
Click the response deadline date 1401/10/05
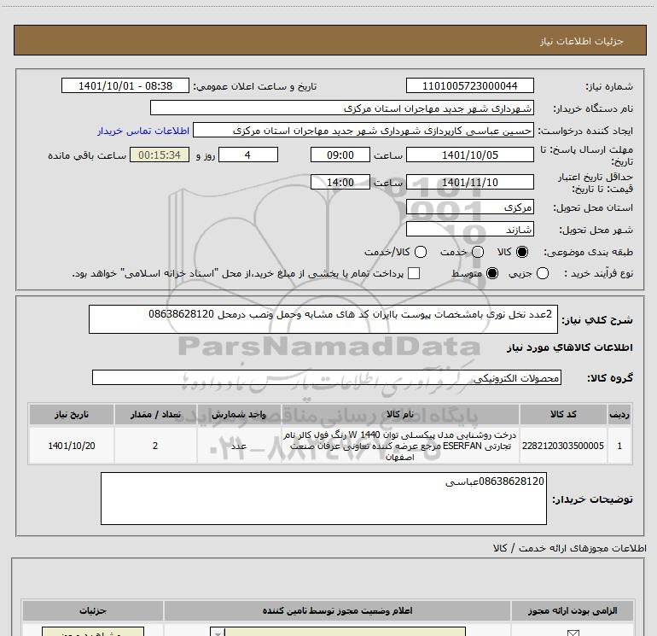(469, 155)
